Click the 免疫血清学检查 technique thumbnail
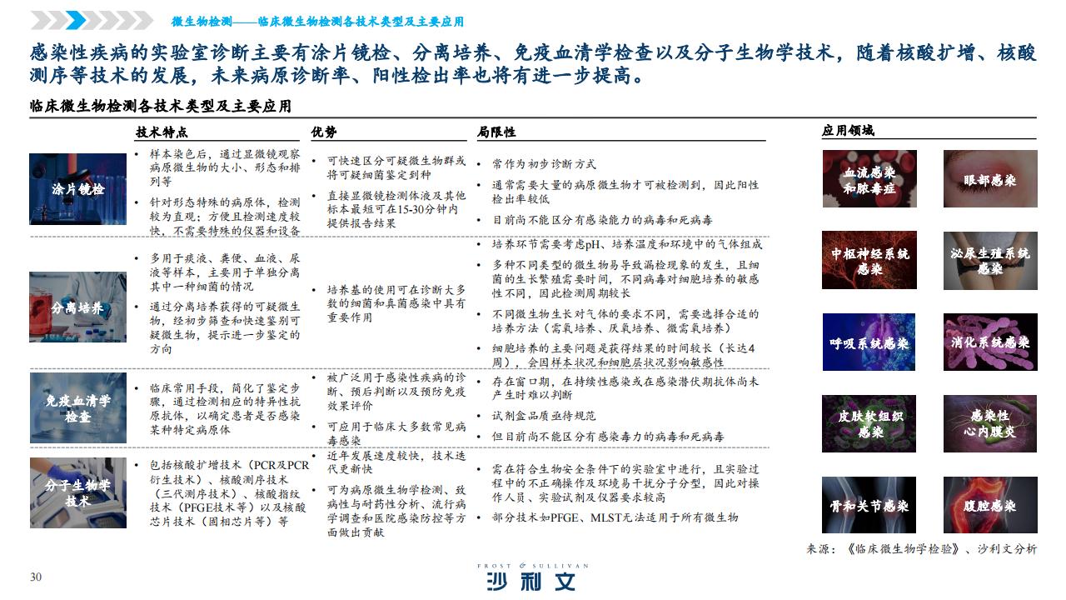The width and height of the screenshot is (1066, 600). [x=78, y=407]
